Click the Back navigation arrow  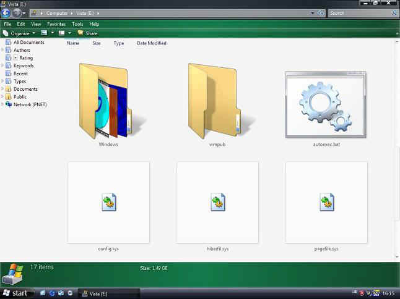(x=6, y=12)
